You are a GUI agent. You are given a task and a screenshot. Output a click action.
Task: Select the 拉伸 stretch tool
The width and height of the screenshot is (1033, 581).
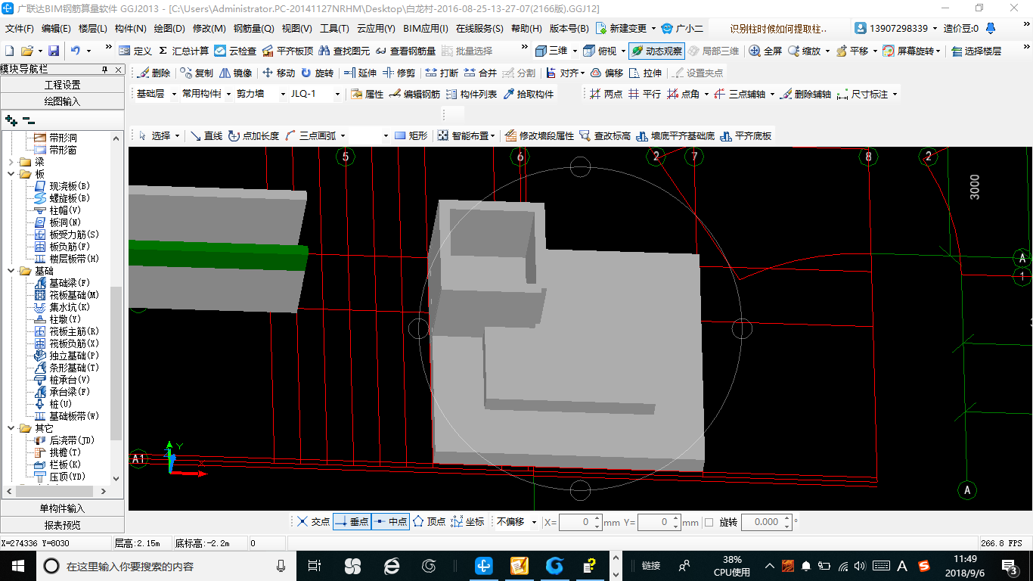(x=645, y=73)
